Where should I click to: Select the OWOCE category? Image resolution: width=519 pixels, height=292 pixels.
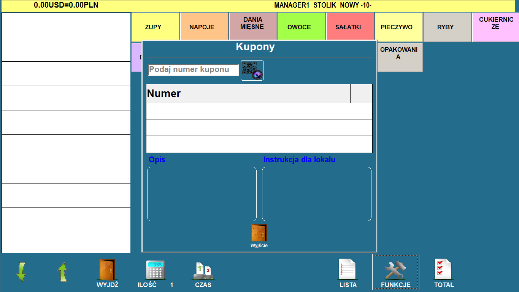pyautogui.click(x=302, y=26)
